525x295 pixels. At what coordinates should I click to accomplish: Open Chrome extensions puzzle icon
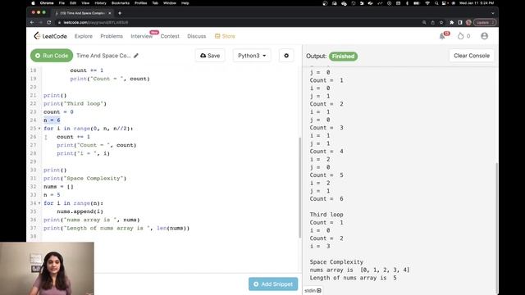(451, 22)
